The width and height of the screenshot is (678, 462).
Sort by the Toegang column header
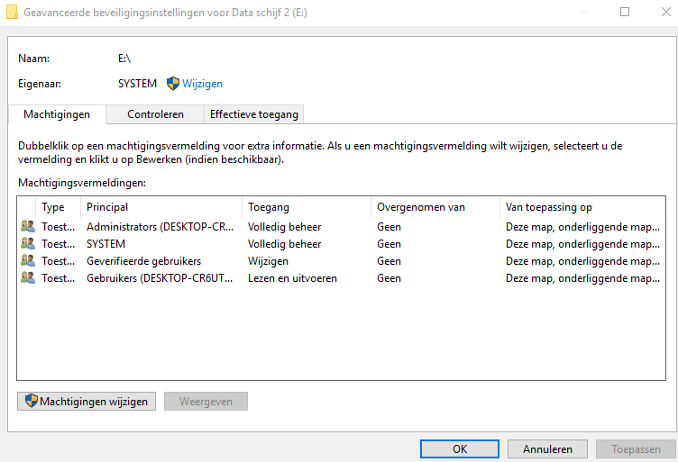(x=306, y=207)
